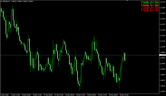Select the '1 Candle 14.1 Pips' label
Image resolution: width=166 pixels, height=96 pixels.
pos(150,4)
